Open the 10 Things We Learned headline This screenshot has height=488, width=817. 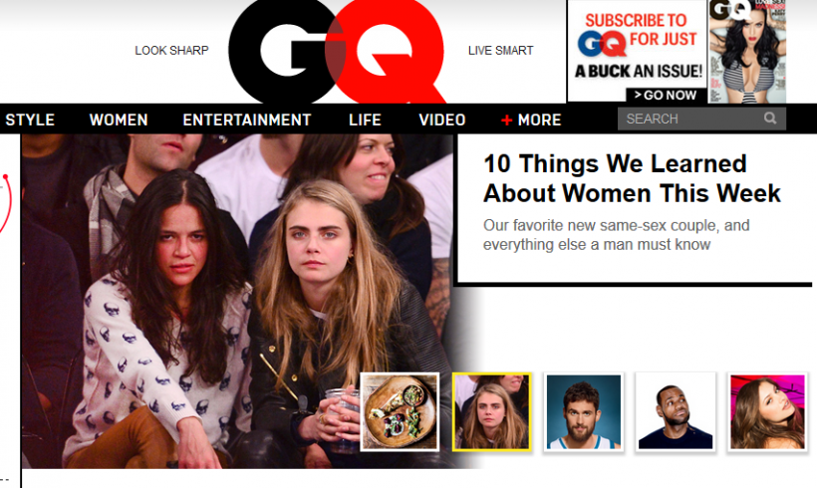(632, 178)
